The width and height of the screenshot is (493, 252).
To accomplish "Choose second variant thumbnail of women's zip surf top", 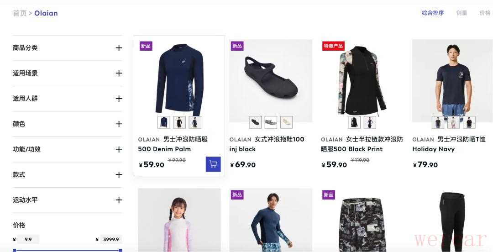I will pos(370,122).
